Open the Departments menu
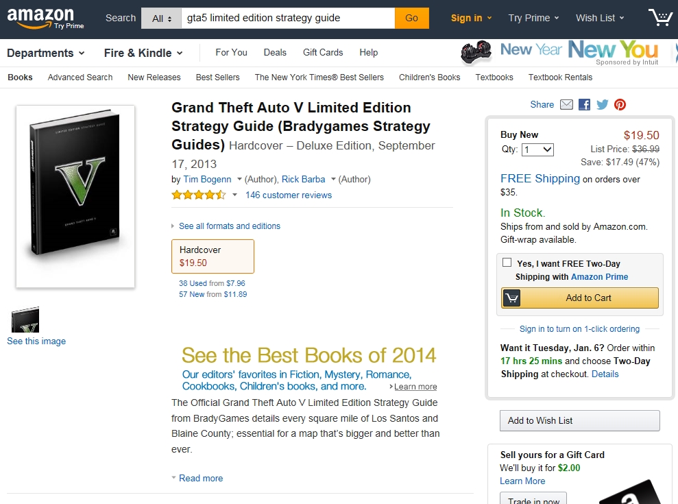This screenshot has height=504, width=678. 46,53
